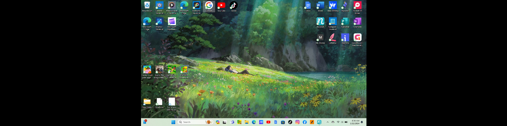This screenshot has width=507, height=126.
Task: Select the Gardenscapes shortcut icon
Action: 172,72
